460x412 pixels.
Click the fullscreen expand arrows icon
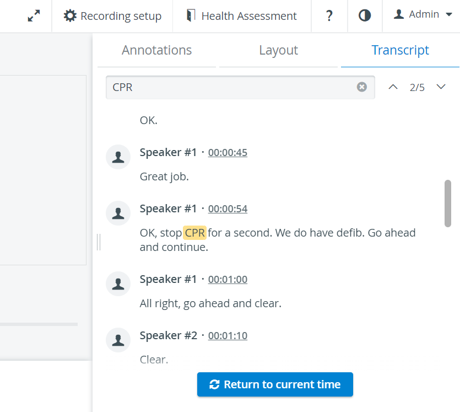tap(34, 16)
